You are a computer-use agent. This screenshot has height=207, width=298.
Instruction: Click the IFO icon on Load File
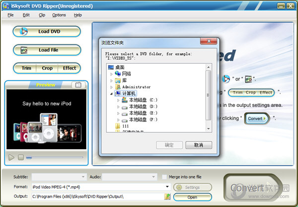24,50
